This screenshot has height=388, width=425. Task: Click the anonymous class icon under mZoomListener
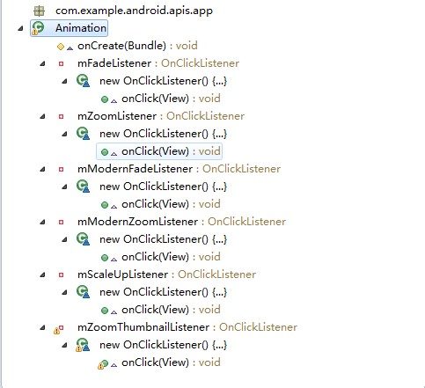(x=83, y=134)
